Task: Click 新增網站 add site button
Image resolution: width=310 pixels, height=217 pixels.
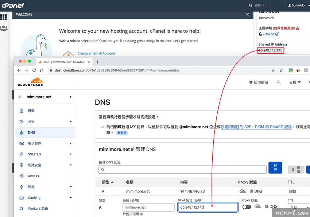Action: tap(259, 82)
